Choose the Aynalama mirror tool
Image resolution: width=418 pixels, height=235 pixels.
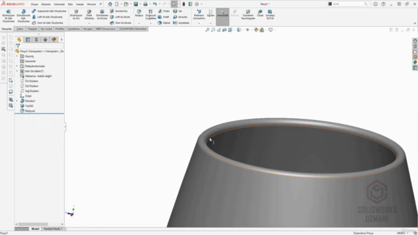[181, 23]
